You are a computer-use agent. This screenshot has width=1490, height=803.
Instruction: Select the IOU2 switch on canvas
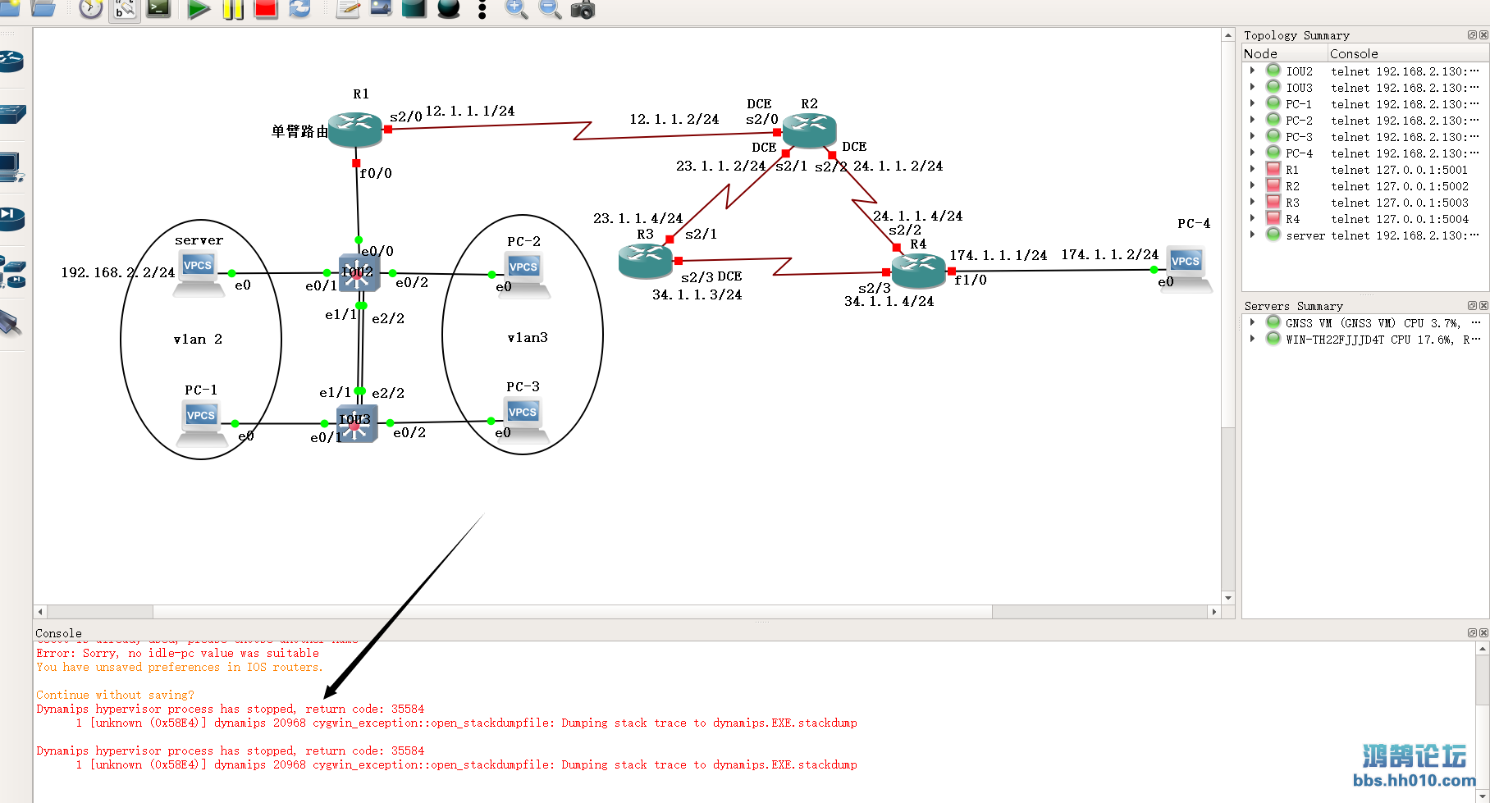coord(359,273)
